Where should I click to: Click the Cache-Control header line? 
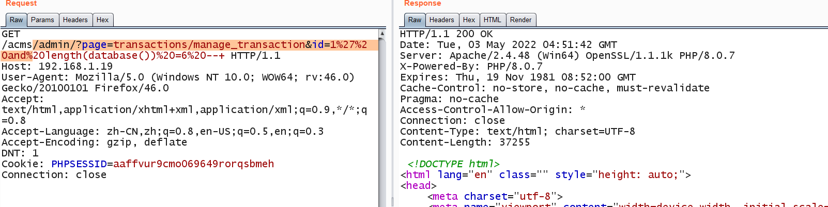pyautogui.click(x=555, y=88)
